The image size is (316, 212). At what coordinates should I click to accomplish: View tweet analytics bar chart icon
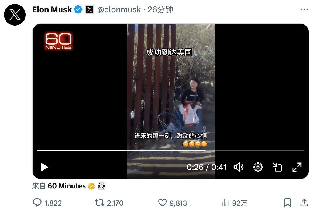[225, 203]
